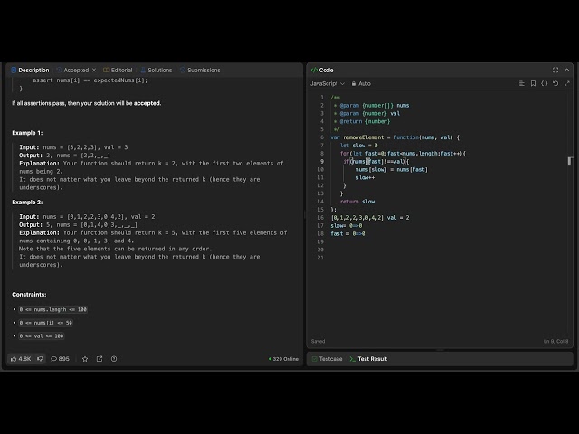579x434 pixels.
Task: Click the Code panel title icon
Action: [314, 71]
